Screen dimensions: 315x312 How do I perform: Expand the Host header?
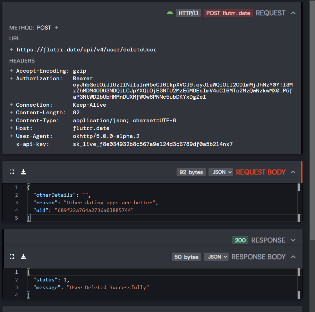coord(11,128)
